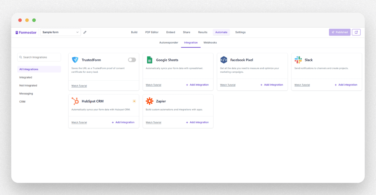Click the green window maximize dot
Screen dimensions: 376x195
coord(34,20)
